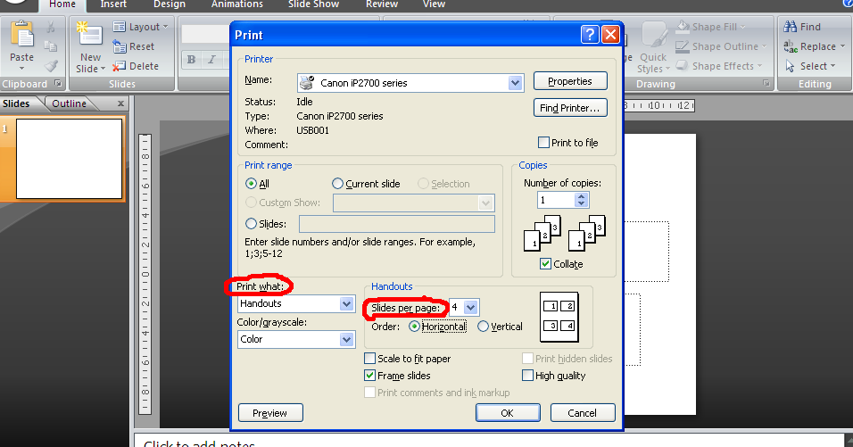Expand the Print what dropdown
The height and width of the screenshot is (447, 853).
click(347, 304)
